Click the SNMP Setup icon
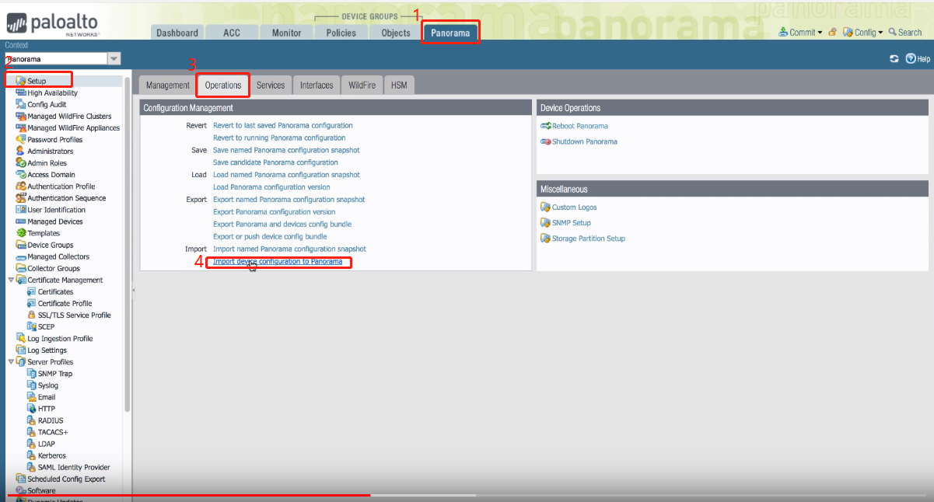The height and width of the screenshot is (502, 934). 545,223
